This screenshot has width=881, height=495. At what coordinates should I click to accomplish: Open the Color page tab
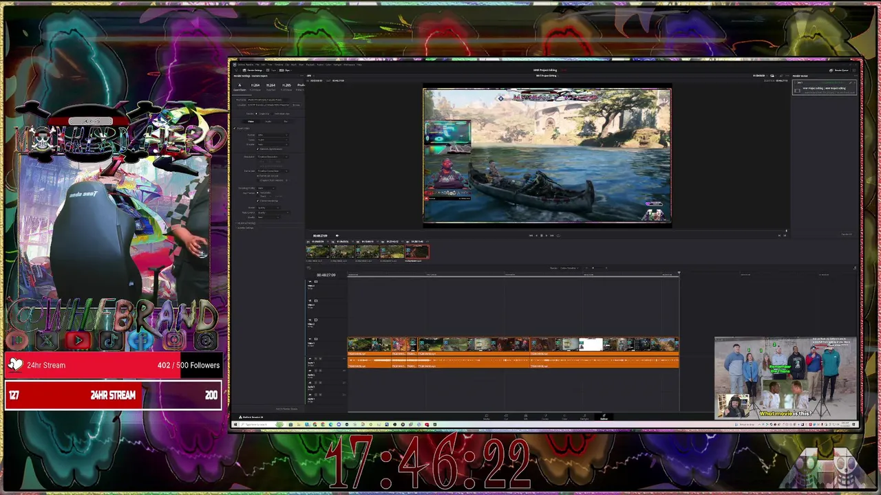coord(564,417)
